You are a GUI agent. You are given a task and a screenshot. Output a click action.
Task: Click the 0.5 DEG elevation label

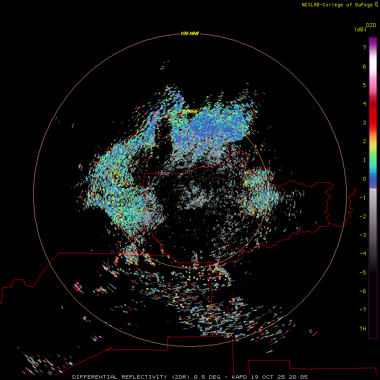[207, 377]
